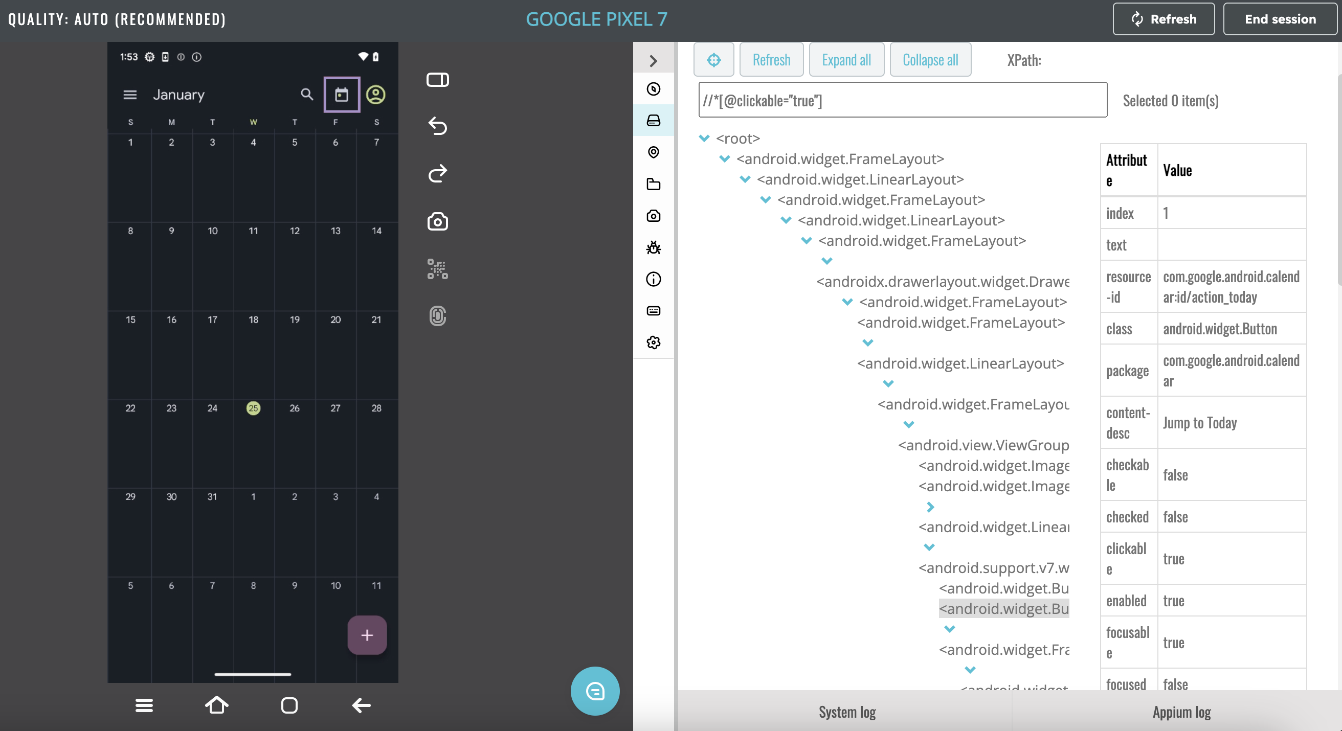Click the 'android.widget.Button' class value cell

[x=1232, y=329]
